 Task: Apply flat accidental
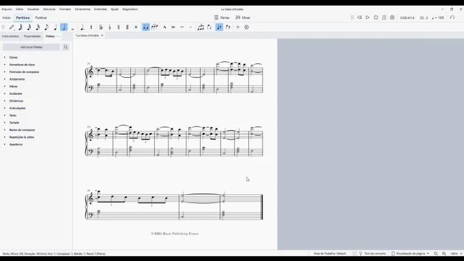110,27
